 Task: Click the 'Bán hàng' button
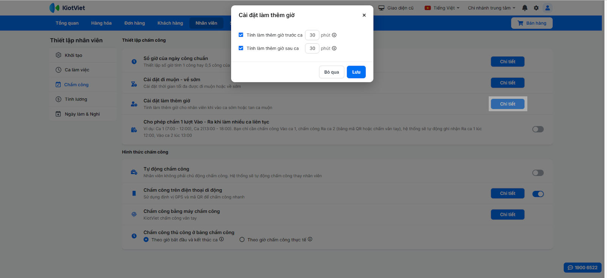pos(532,23)
